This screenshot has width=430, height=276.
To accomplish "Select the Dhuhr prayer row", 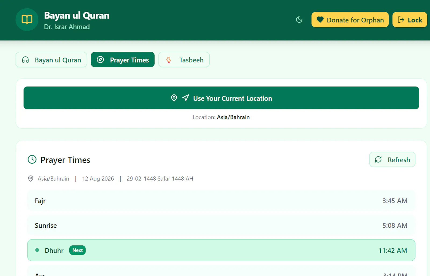I will pos(221,250).
